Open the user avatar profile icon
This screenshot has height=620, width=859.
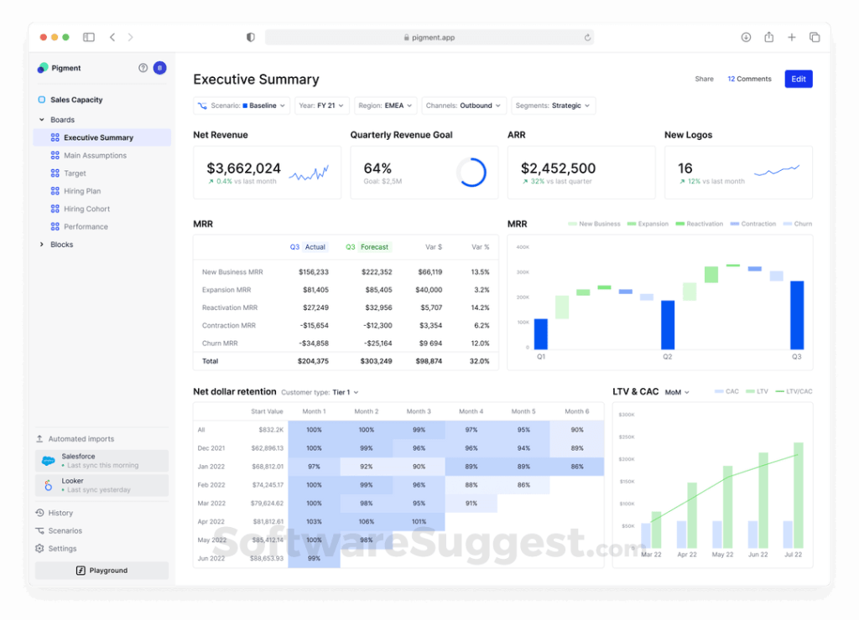[159, 68]
